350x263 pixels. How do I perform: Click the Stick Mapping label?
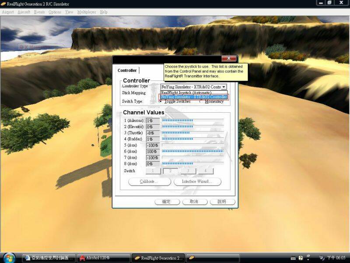point(134,93)
